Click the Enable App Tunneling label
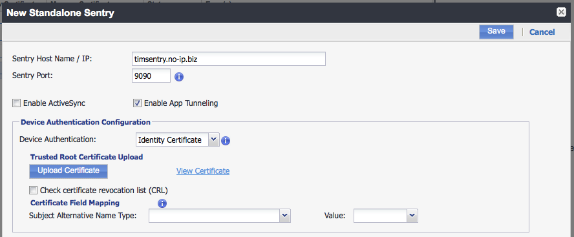Image resolution: width=574 pixels, height=237 pixels. 181,103
